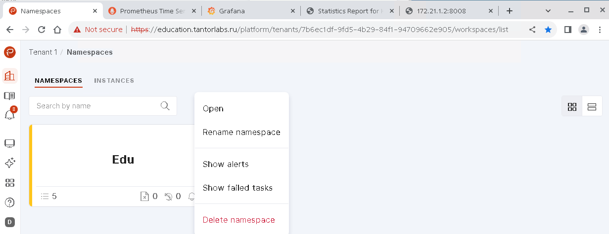Open the four-squares modules icon in sidebar
The height and width of the screenshot is (234, 609).
click(x=9, y=183)
